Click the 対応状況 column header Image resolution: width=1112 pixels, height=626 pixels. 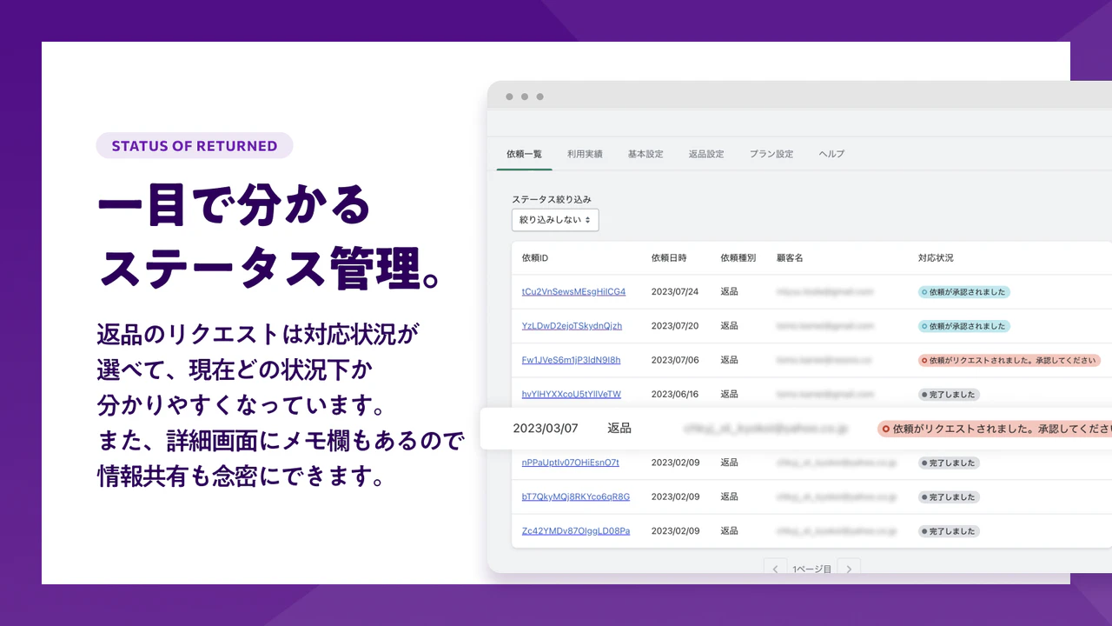pyautogui.click(x=936, y=258)
